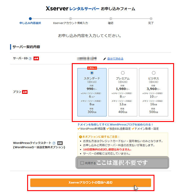Click the 申し込み内容選択 step label
181x195 pixels.
click(30, 23)
